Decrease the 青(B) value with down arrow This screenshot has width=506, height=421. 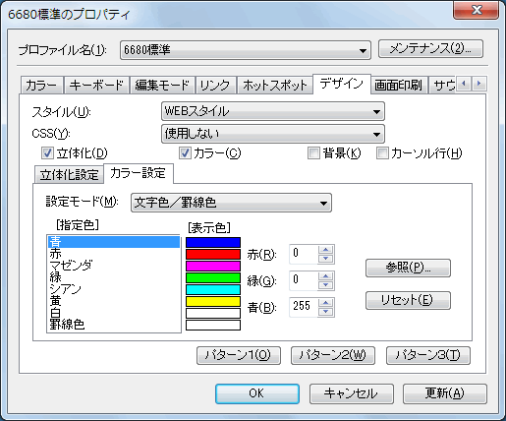(325, 312)
